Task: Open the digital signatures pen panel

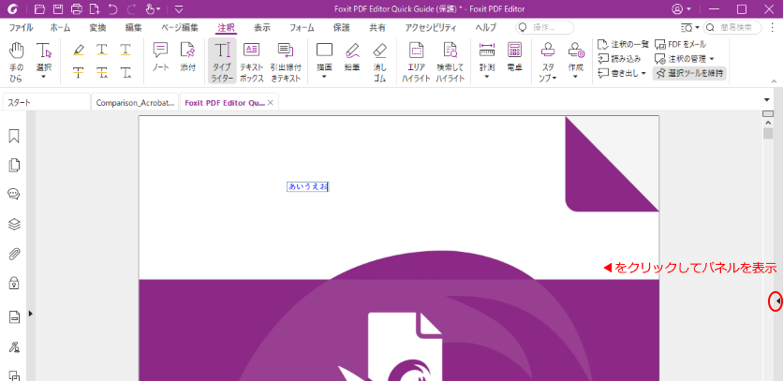Action: click(14, 347)
